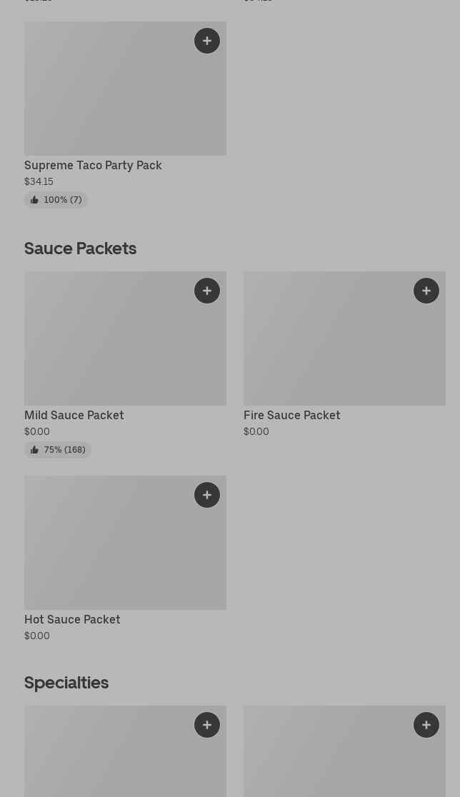Select the Supreme Taco Party Pack title

click(x=93, y=165)
